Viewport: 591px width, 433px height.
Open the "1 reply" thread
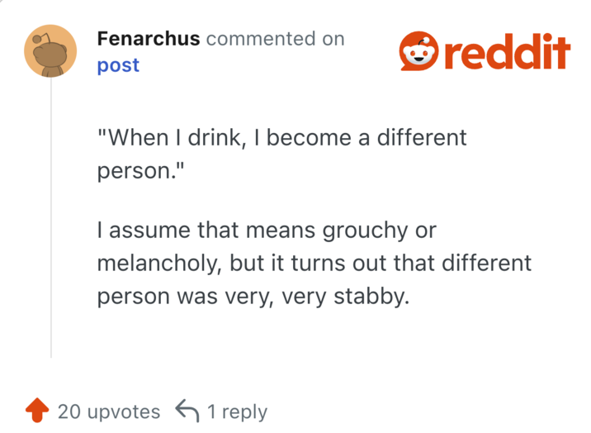pos(237,412)
